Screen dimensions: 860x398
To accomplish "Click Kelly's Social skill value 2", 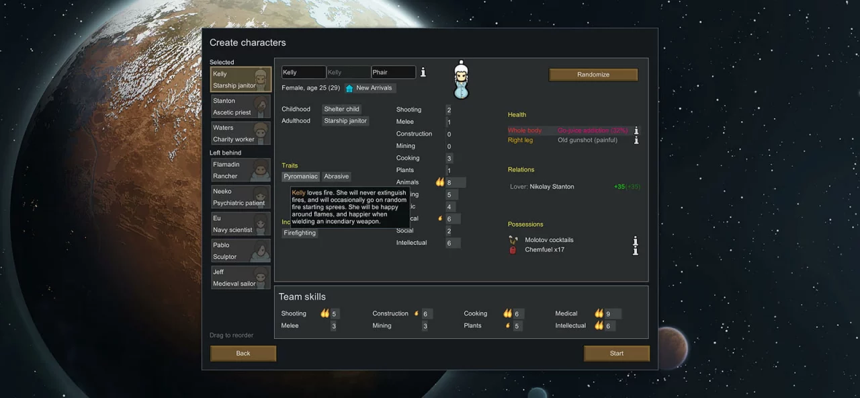I will click(x=449, y=231).
